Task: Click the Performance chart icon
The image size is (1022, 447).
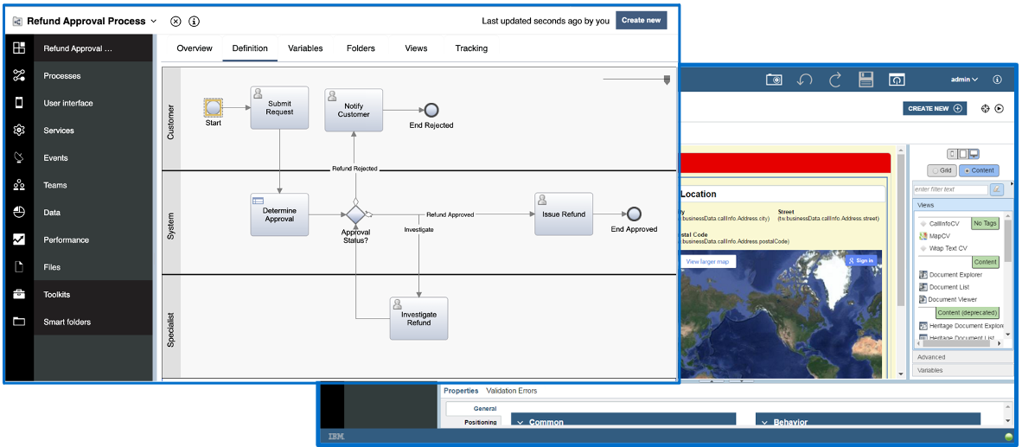Action: coord(19,239)
